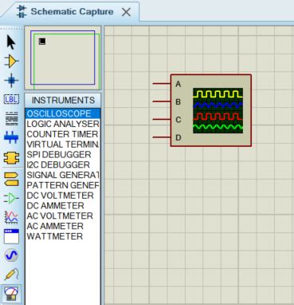294x305 pixels.
Task: Select the Component Mode tool
Action: pyautogui.click(x=11, y=61)
